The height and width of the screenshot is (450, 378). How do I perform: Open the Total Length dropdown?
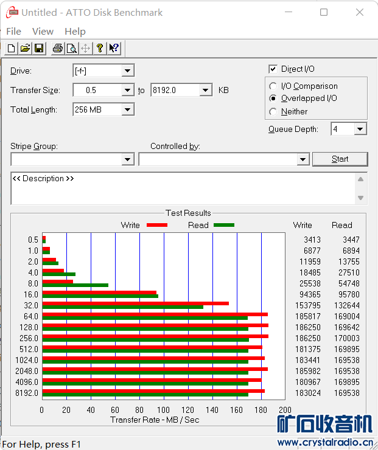click(x=127, y=110)
